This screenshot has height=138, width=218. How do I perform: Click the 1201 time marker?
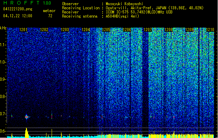23,30
